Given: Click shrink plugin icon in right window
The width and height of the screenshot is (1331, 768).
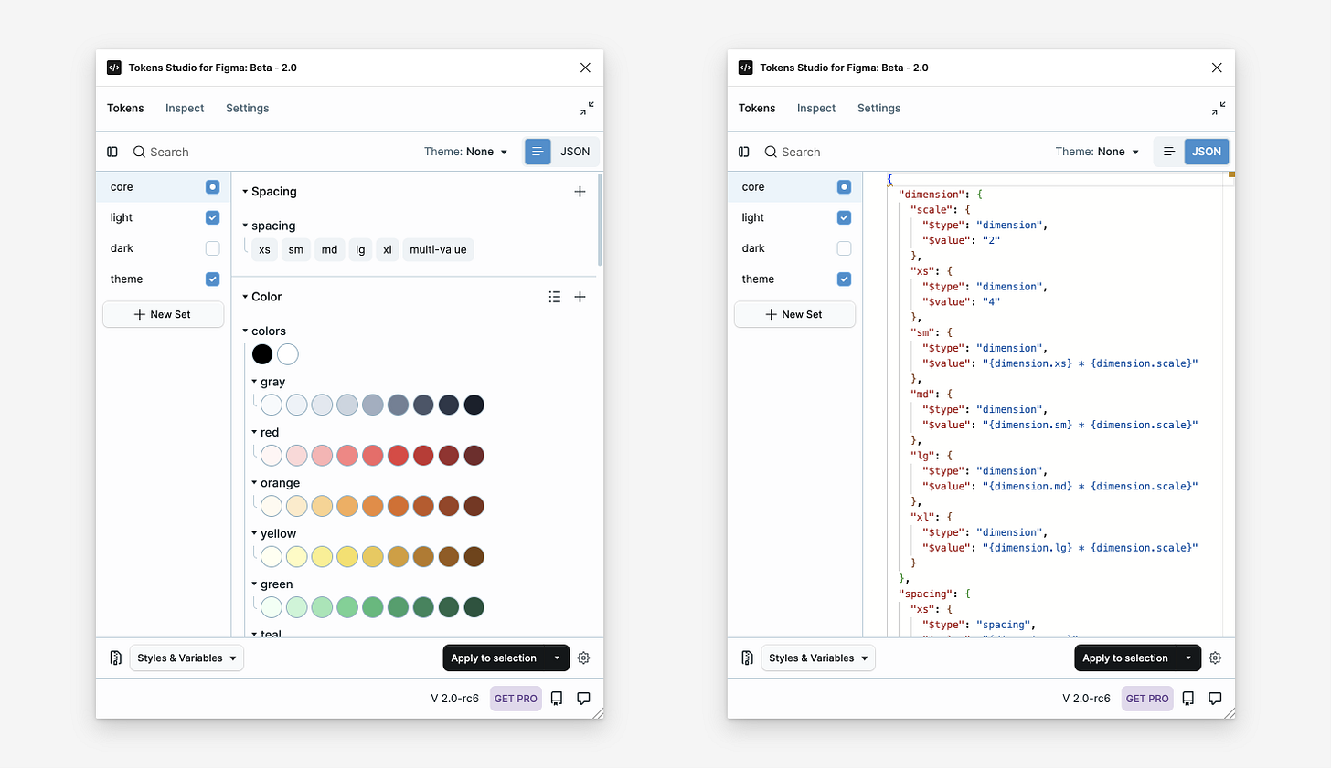Looking at the screenshot, I should (1219, 109).
